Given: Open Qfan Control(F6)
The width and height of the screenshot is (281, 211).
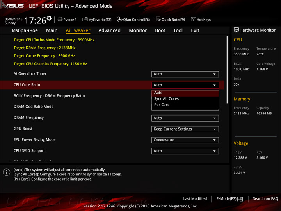Looking at the screenshot, I should coord(133,20).
